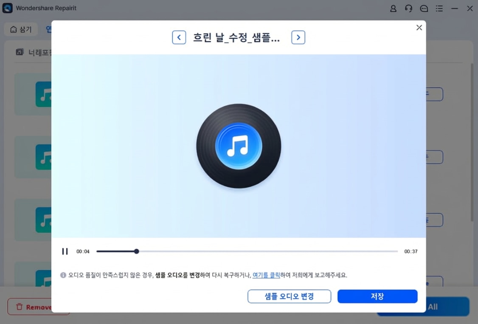Open the list menu icon near minimize button
The height and width of the screenshot is (324, 478).
click(439, 8)
